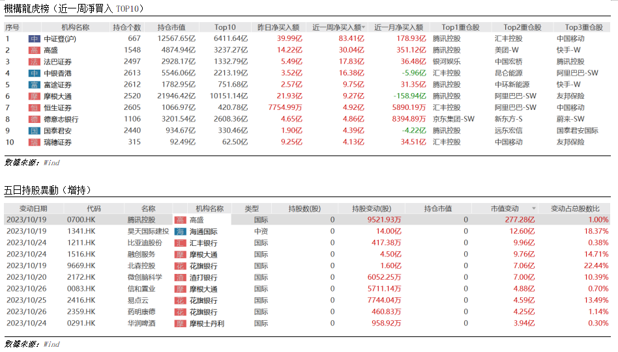
Task: Click the 法巴证券 institution icon
Action: 35,62
